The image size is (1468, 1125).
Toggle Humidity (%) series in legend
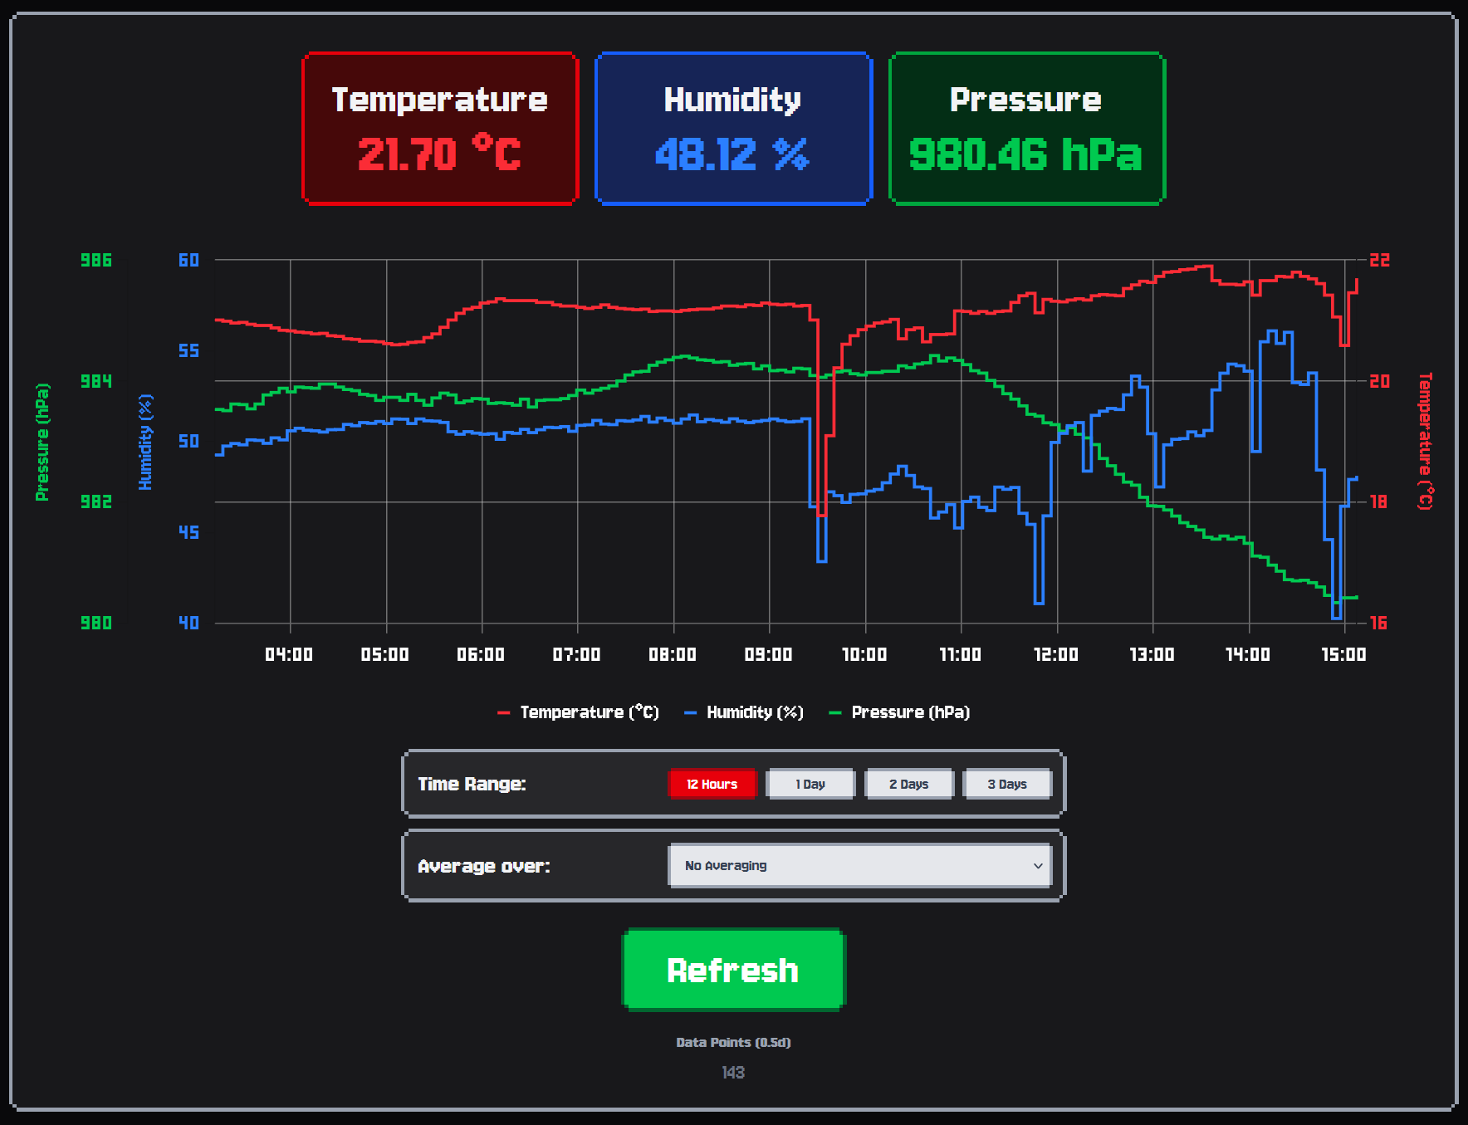tap(754, 712)
